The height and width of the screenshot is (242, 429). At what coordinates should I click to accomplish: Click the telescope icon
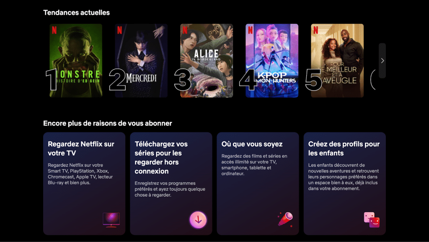(285, 219)
